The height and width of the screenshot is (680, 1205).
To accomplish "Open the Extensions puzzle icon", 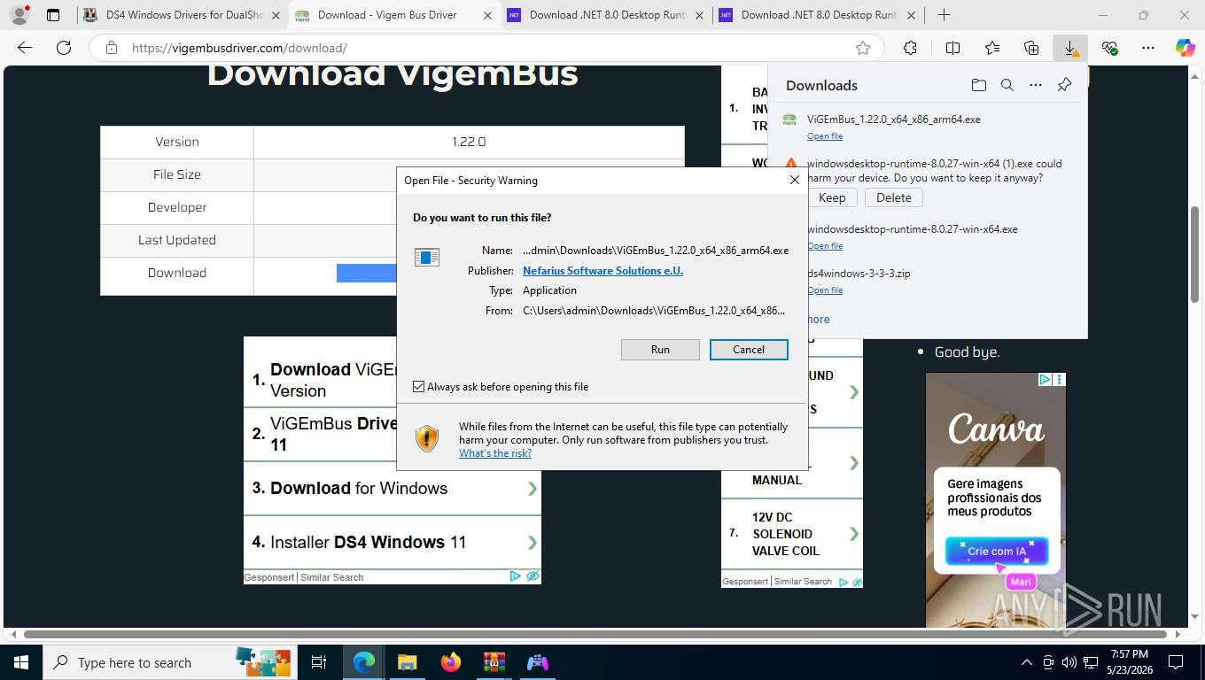I will [910, 48].
